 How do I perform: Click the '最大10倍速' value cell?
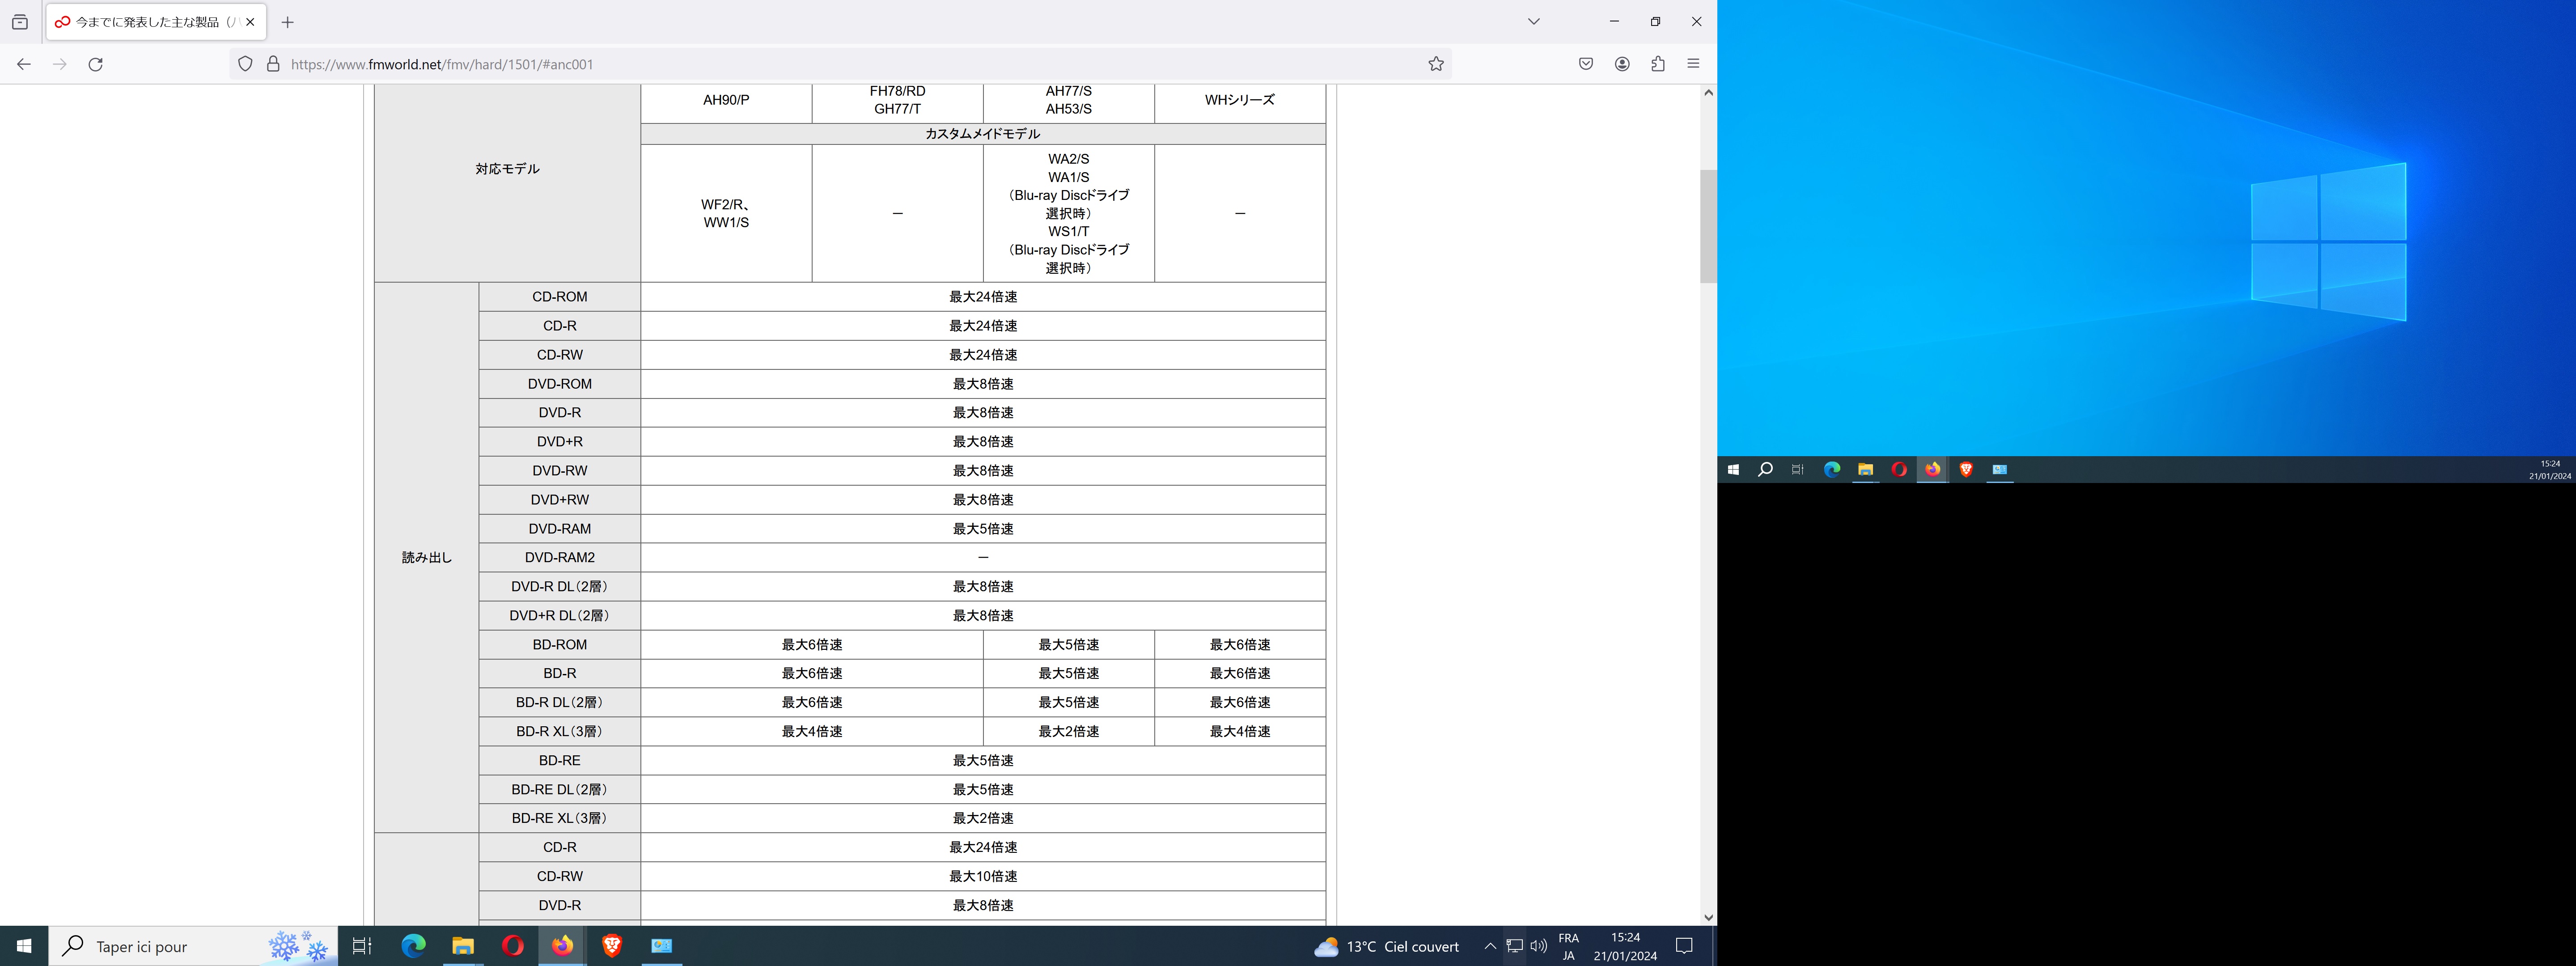point(983,877)
